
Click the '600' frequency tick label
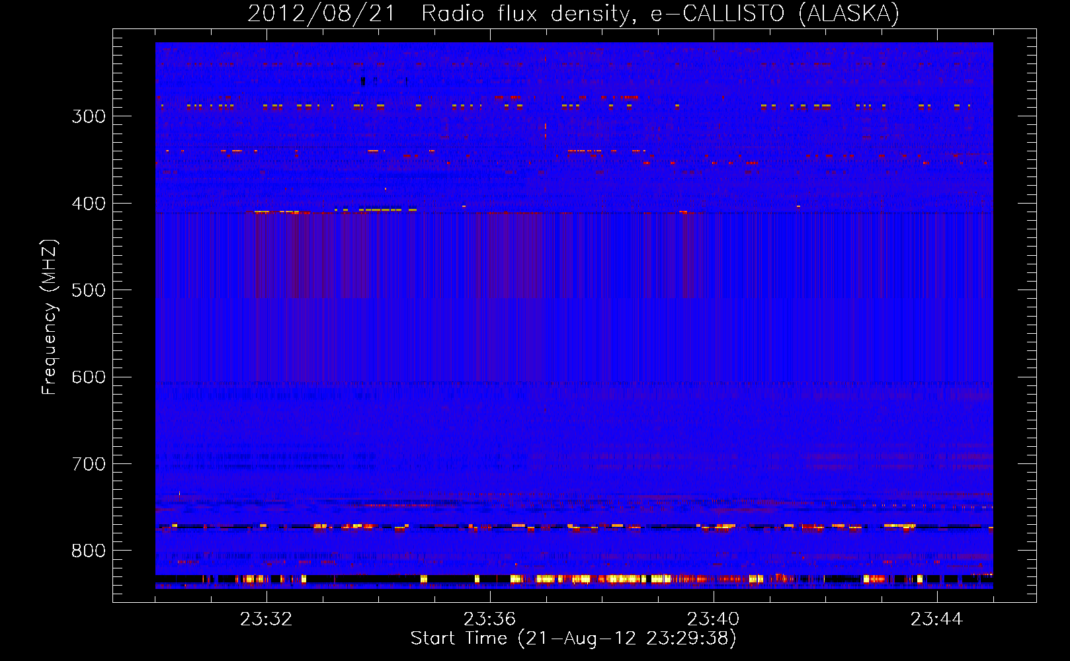pos(89,377)
